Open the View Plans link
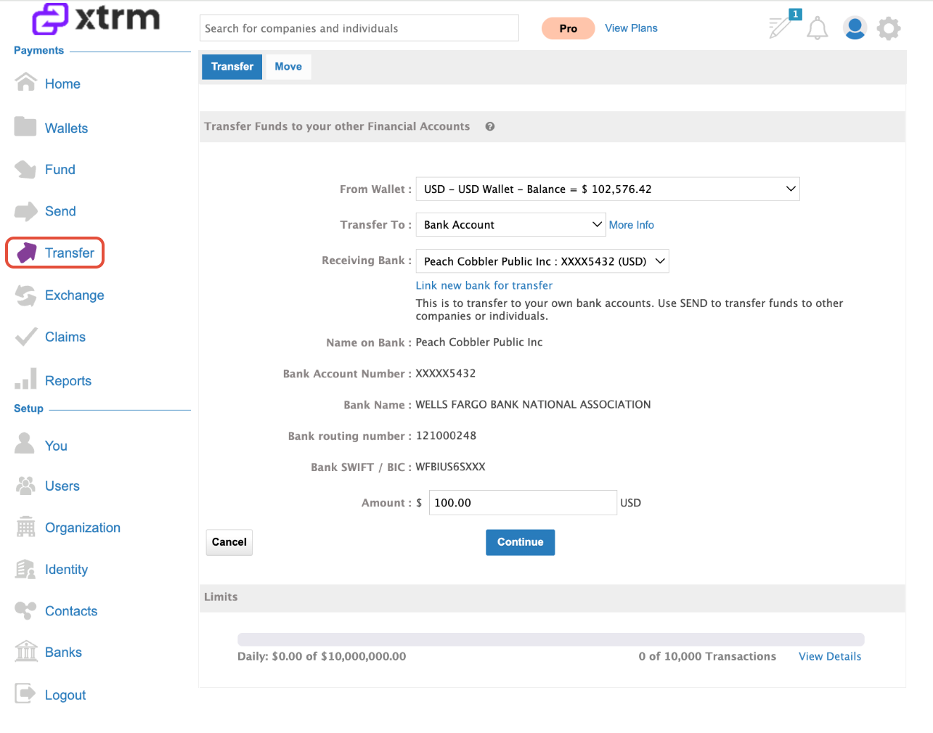Screen dimensions: 933x733 click(631, 28)
